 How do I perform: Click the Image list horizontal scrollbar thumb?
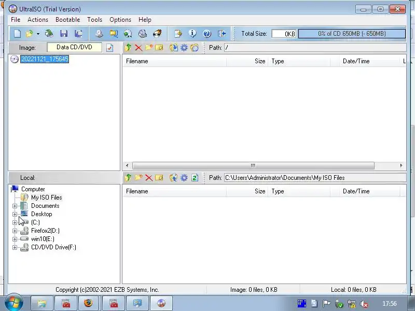tap(253, 165)
